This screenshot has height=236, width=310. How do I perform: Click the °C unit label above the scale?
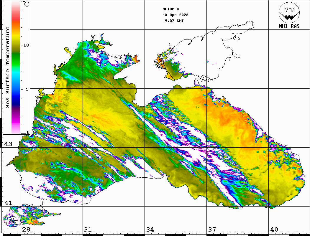point(26,5)
